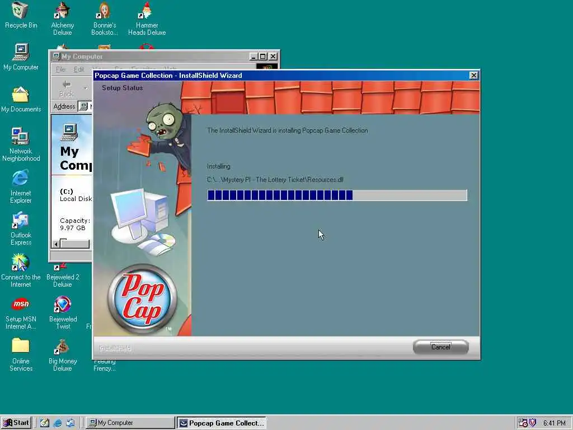Screen dimensions: 573x430
Task: Select the Alchemy Deluxe shortcut
Action: [x=63, y=18]
